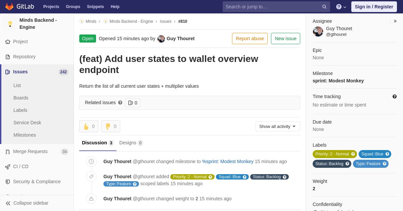Open Issues breadcrumb link
This screenshot has width=403, height=211.
point(166,21)
